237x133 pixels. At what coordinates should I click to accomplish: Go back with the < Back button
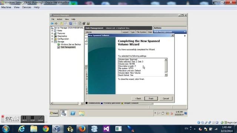point(138,99)
